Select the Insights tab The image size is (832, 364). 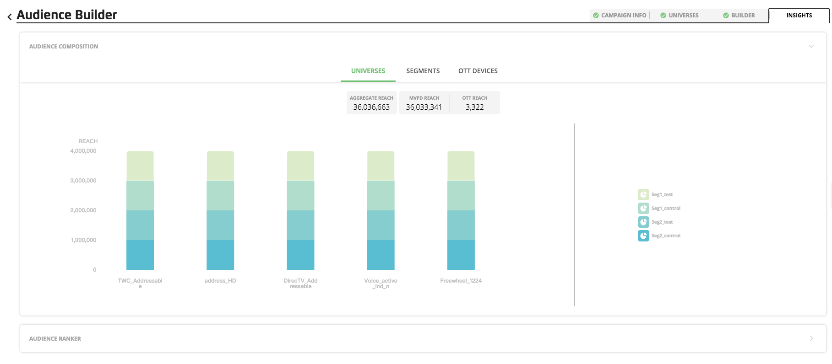(799, 15)
